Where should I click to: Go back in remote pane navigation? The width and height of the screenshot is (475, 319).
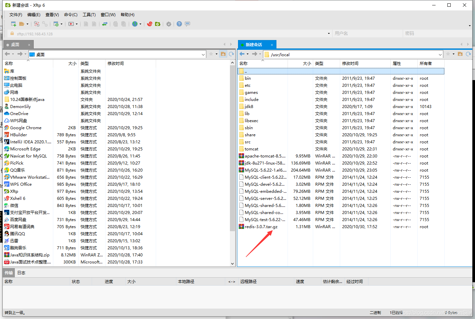click(x=242, y=54)
